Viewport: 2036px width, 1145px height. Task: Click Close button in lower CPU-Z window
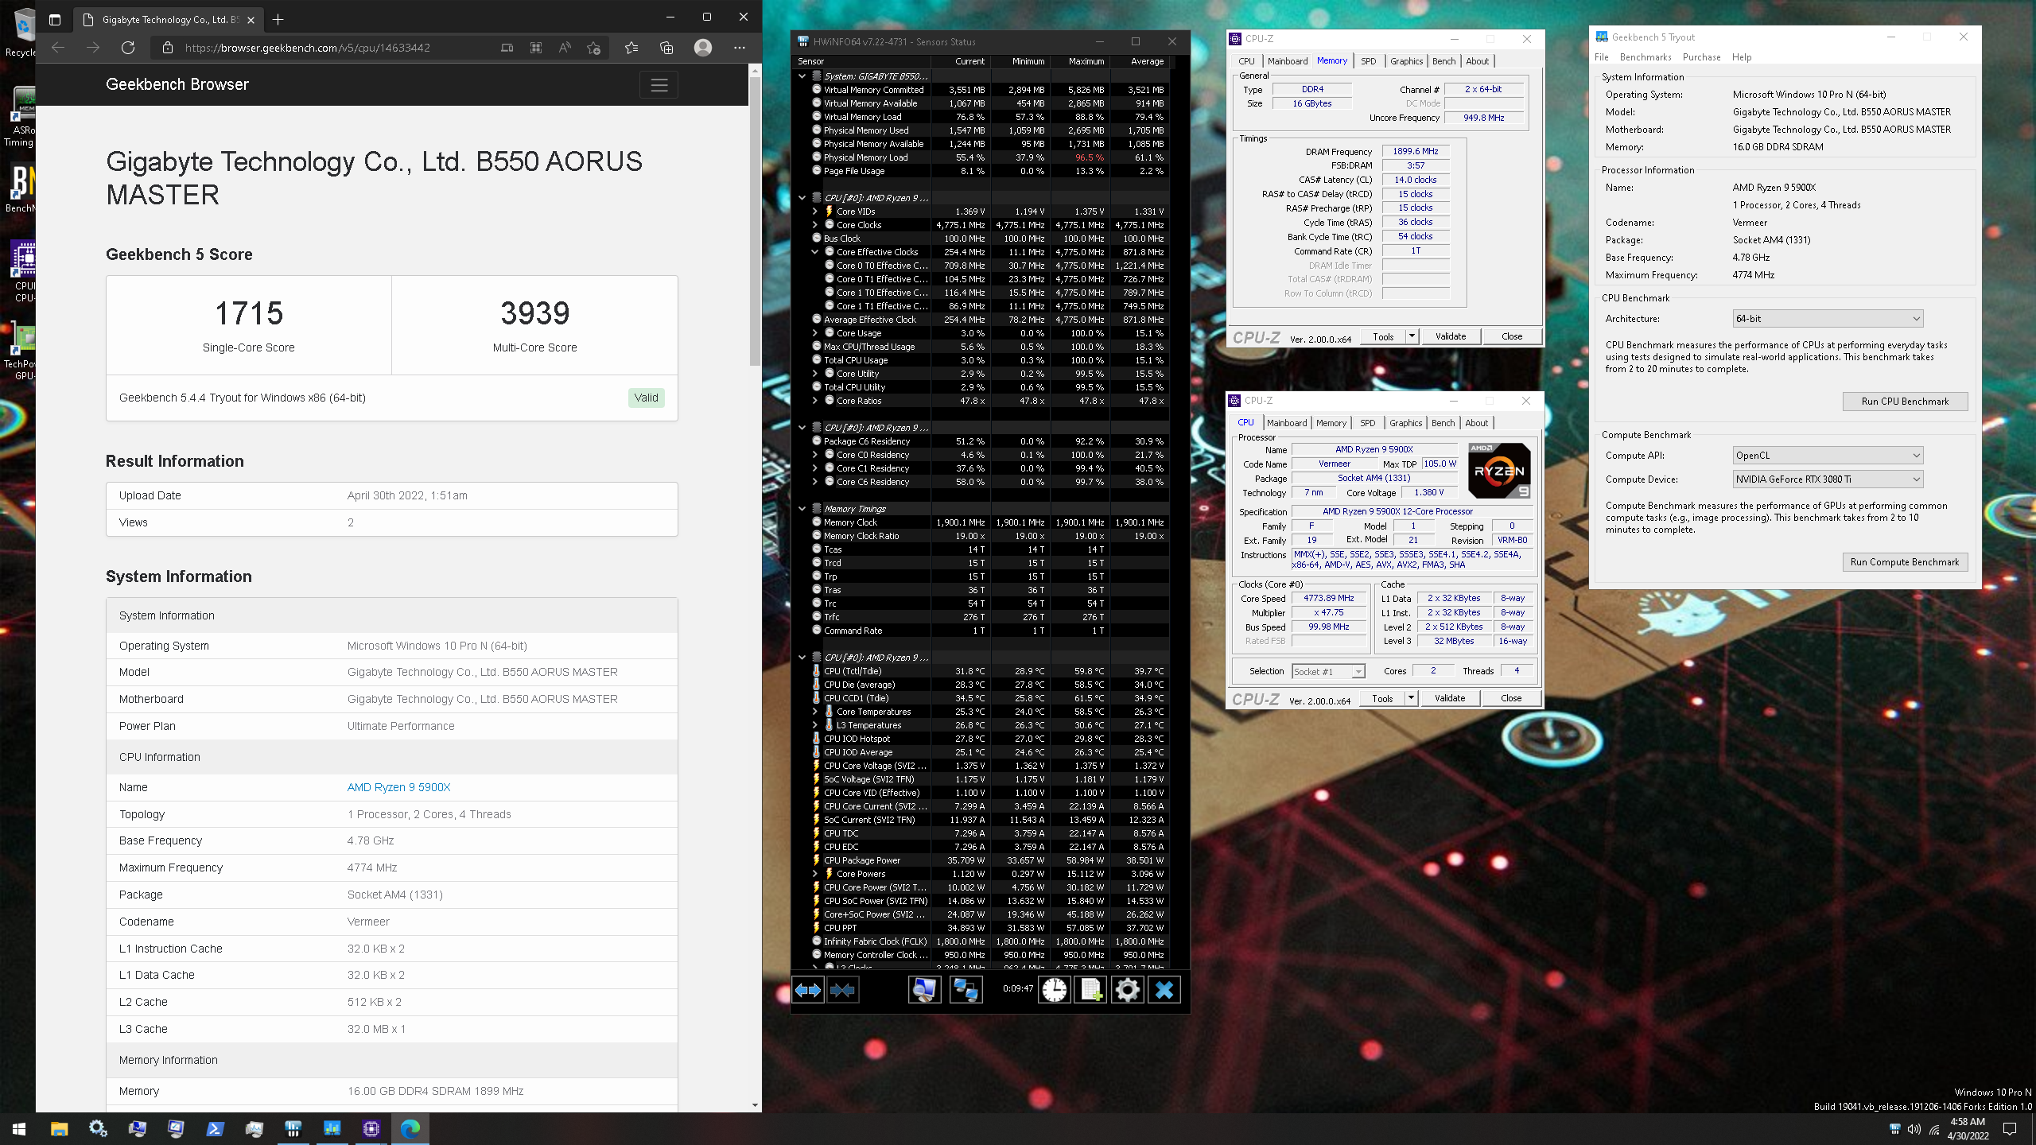pos(1511,698)
